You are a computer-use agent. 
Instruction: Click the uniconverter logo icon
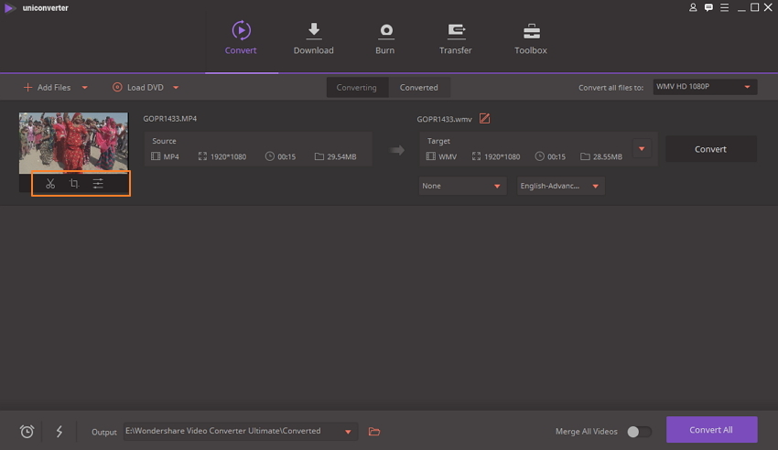click(x=9, y=8)
